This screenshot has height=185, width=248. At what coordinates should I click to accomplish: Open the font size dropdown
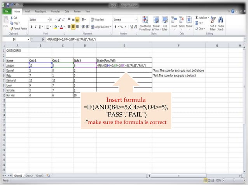coord(56,20)
